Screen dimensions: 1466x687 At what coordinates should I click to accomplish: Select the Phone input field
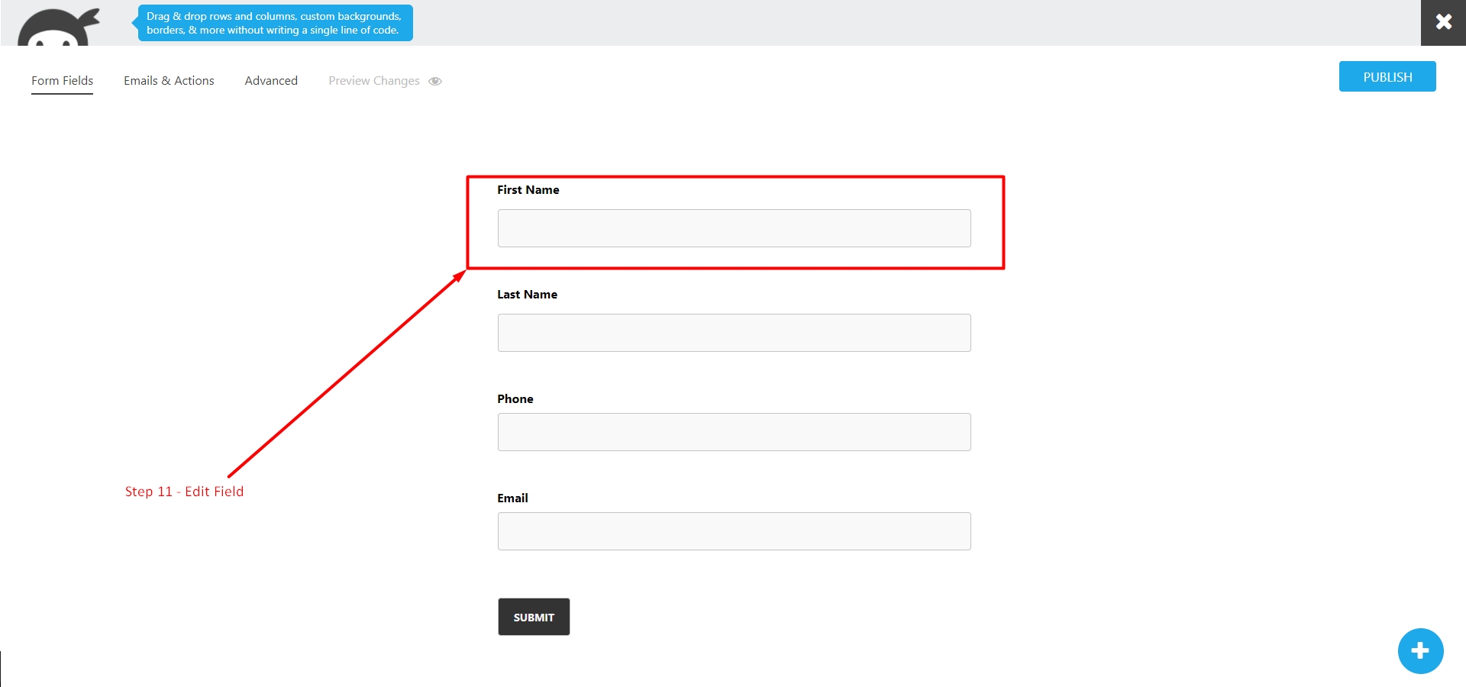click(734, 432)
